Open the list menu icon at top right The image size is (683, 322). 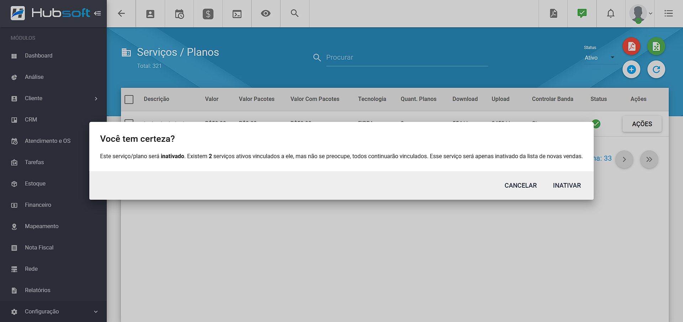669,14
